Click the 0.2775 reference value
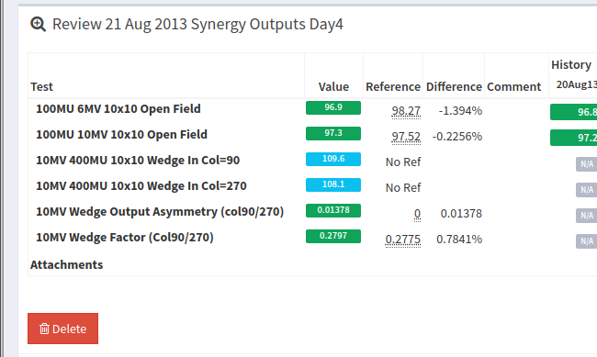597x357 pixels. click(x=403, y=240)
